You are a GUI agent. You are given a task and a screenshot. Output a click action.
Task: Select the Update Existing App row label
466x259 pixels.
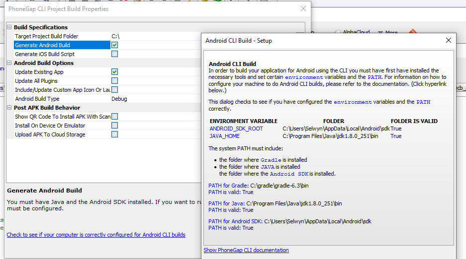click(39, 72)
